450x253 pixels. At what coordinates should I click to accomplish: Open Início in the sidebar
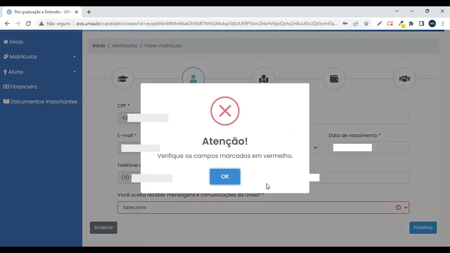click(13, 42)
